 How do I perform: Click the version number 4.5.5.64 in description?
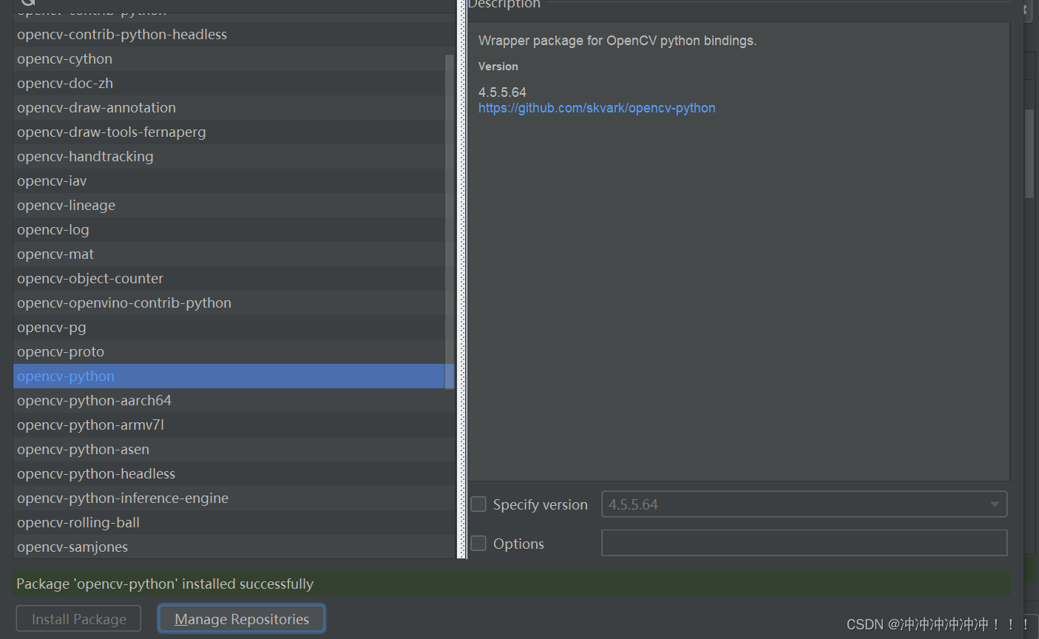pyautogui.click(x=502, y=92)
